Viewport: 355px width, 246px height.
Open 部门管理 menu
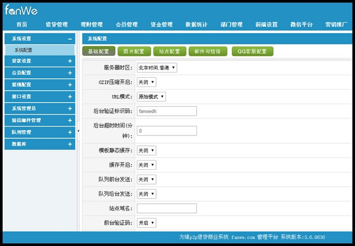point(232,24)
